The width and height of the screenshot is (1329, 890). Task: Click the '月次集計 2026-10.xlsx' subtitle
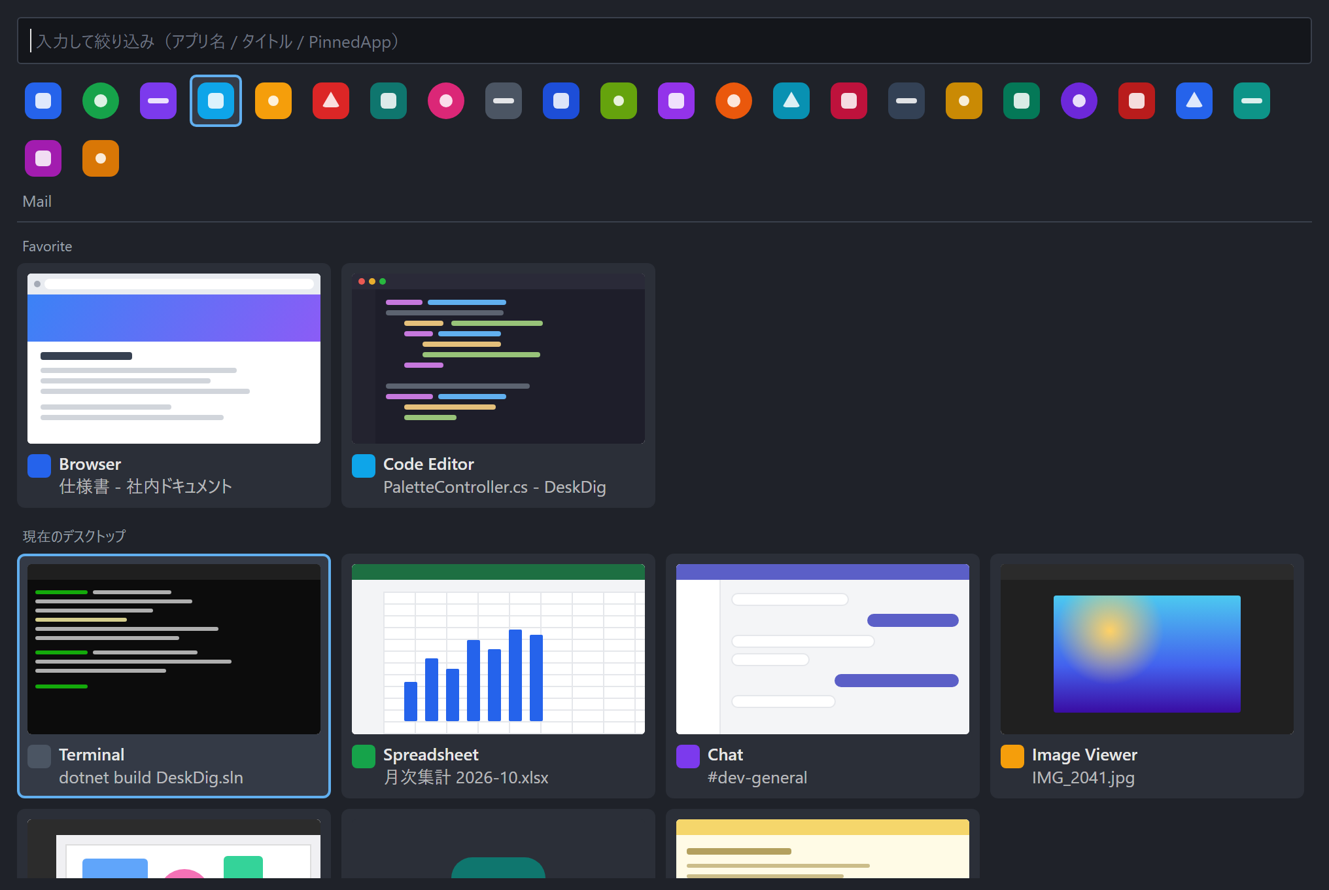466,777
